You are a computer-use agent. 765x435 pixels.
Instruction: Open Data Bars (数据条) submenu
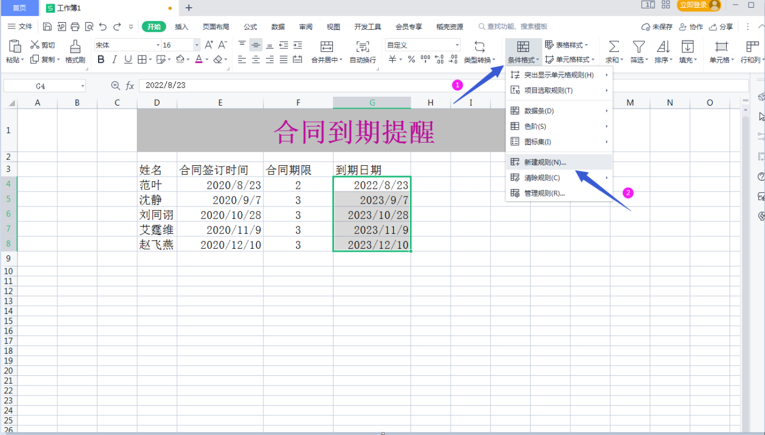[559, 110]
